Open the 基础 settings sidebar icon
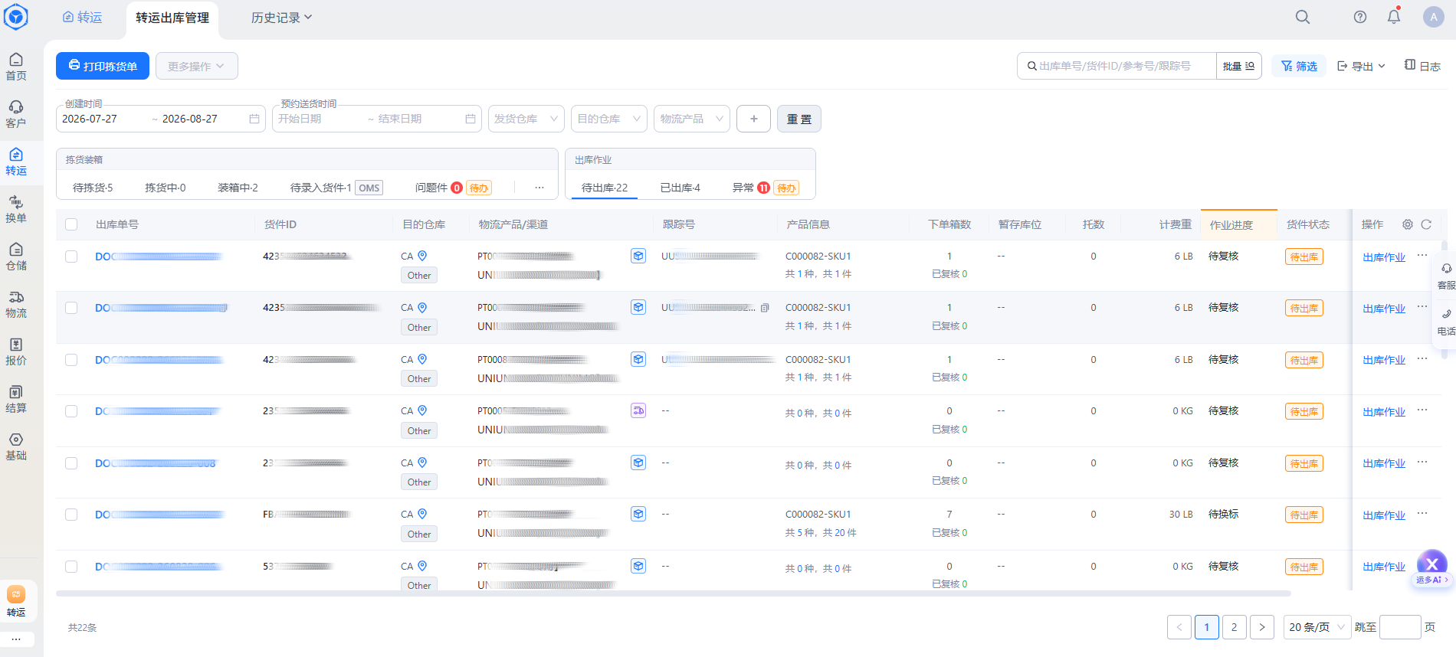The image size is (1456, 657). pyautogui.click(x=16, y=446)
